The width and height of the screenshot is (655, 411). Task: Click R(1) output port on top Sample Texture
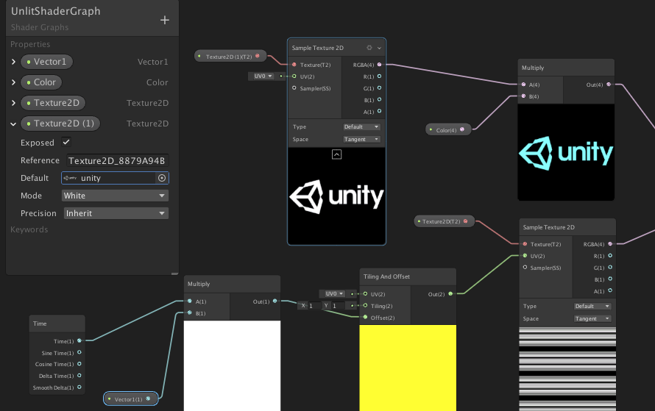(x=379, y=76)
